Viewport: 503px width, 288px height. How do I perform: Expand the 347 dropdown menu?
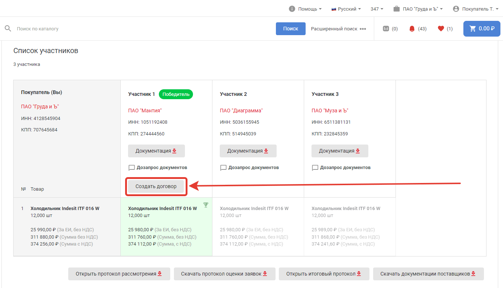tap(377, 9)
